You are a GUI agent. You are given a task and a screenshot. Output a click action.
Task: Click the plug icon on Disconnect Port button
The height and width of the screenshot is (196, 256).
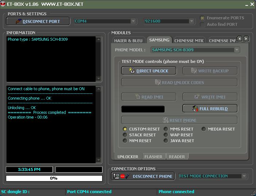[x=18, y=21]
